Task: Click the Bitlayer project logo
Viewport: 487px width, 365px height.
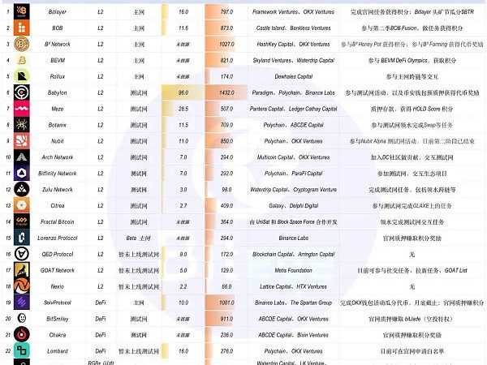Action: point(22,12)
